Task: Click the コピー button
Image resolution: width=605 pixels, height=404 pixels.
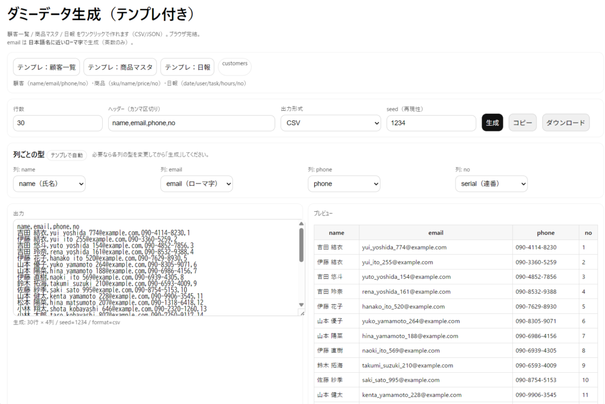Action: (522, 123)
